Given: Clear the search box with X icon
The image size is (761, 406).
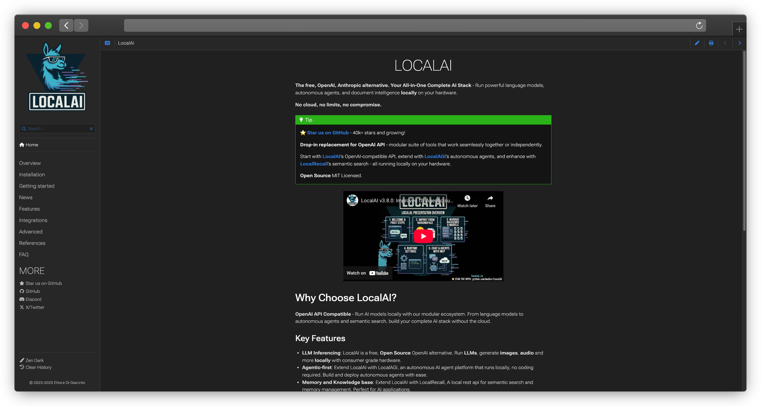Looking at the screenshot, I should [91, 128].
